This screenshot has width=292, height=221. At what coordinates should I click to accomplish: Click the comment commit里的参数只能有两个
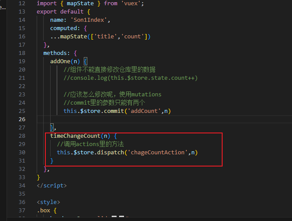pyautogui.click(x=104, y=103)
